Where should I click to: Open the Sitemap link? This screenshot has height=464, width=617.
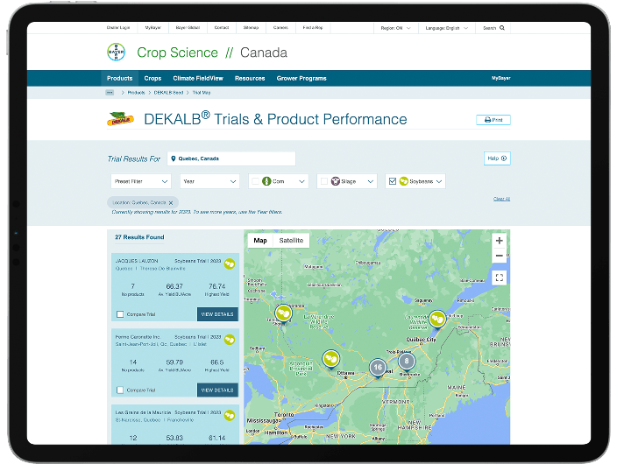pyautogui.click(x=251, y=27)
